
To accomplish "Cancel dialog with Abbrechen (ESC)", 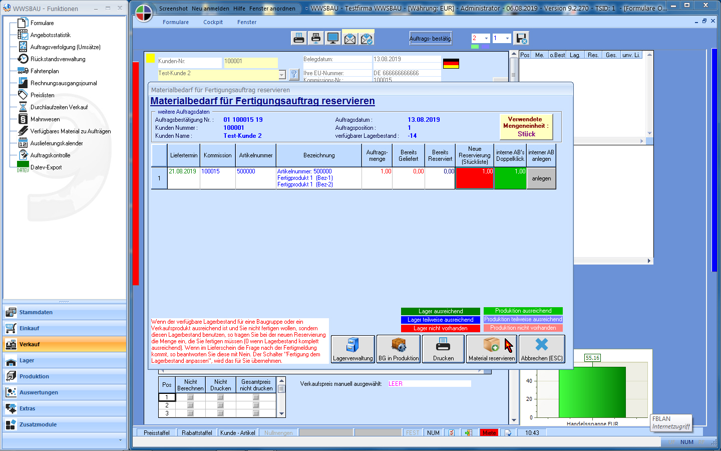I will 542,349.
